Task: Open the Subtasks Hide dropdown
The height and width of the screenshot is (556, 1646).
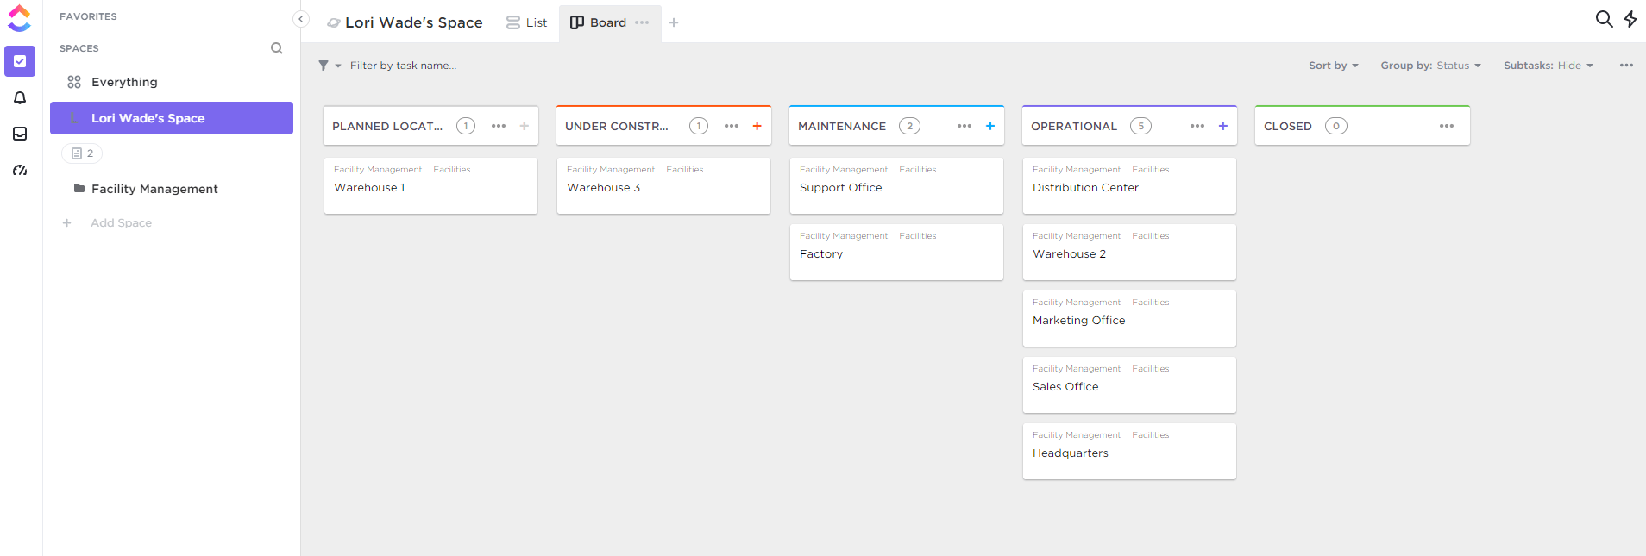Action: tap(1548, 66)
